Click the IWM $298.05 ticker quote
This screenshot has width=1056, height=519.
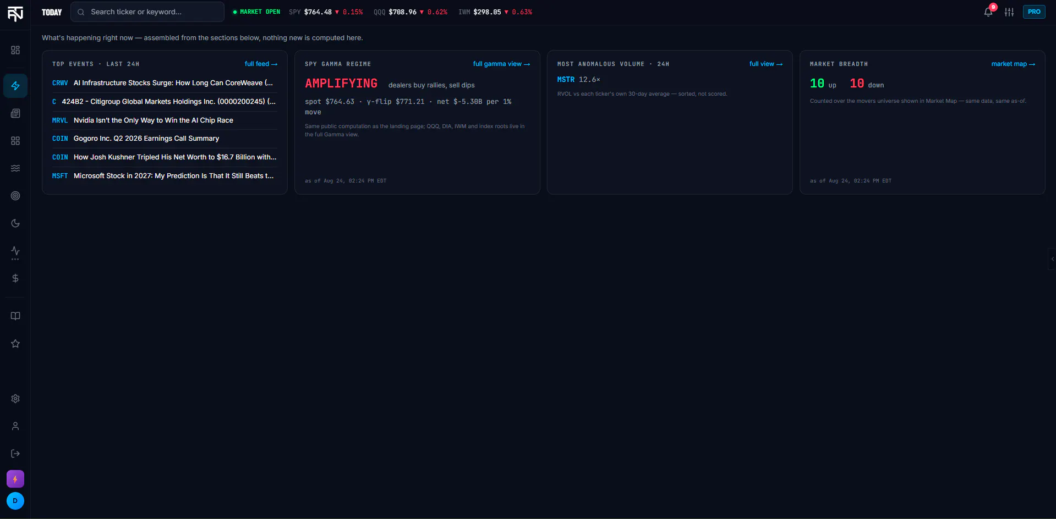[x=495, y=12]
